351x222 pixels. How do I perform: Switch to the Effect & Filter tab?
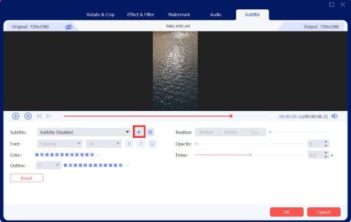pyautogui.click(x=140, y=15)
